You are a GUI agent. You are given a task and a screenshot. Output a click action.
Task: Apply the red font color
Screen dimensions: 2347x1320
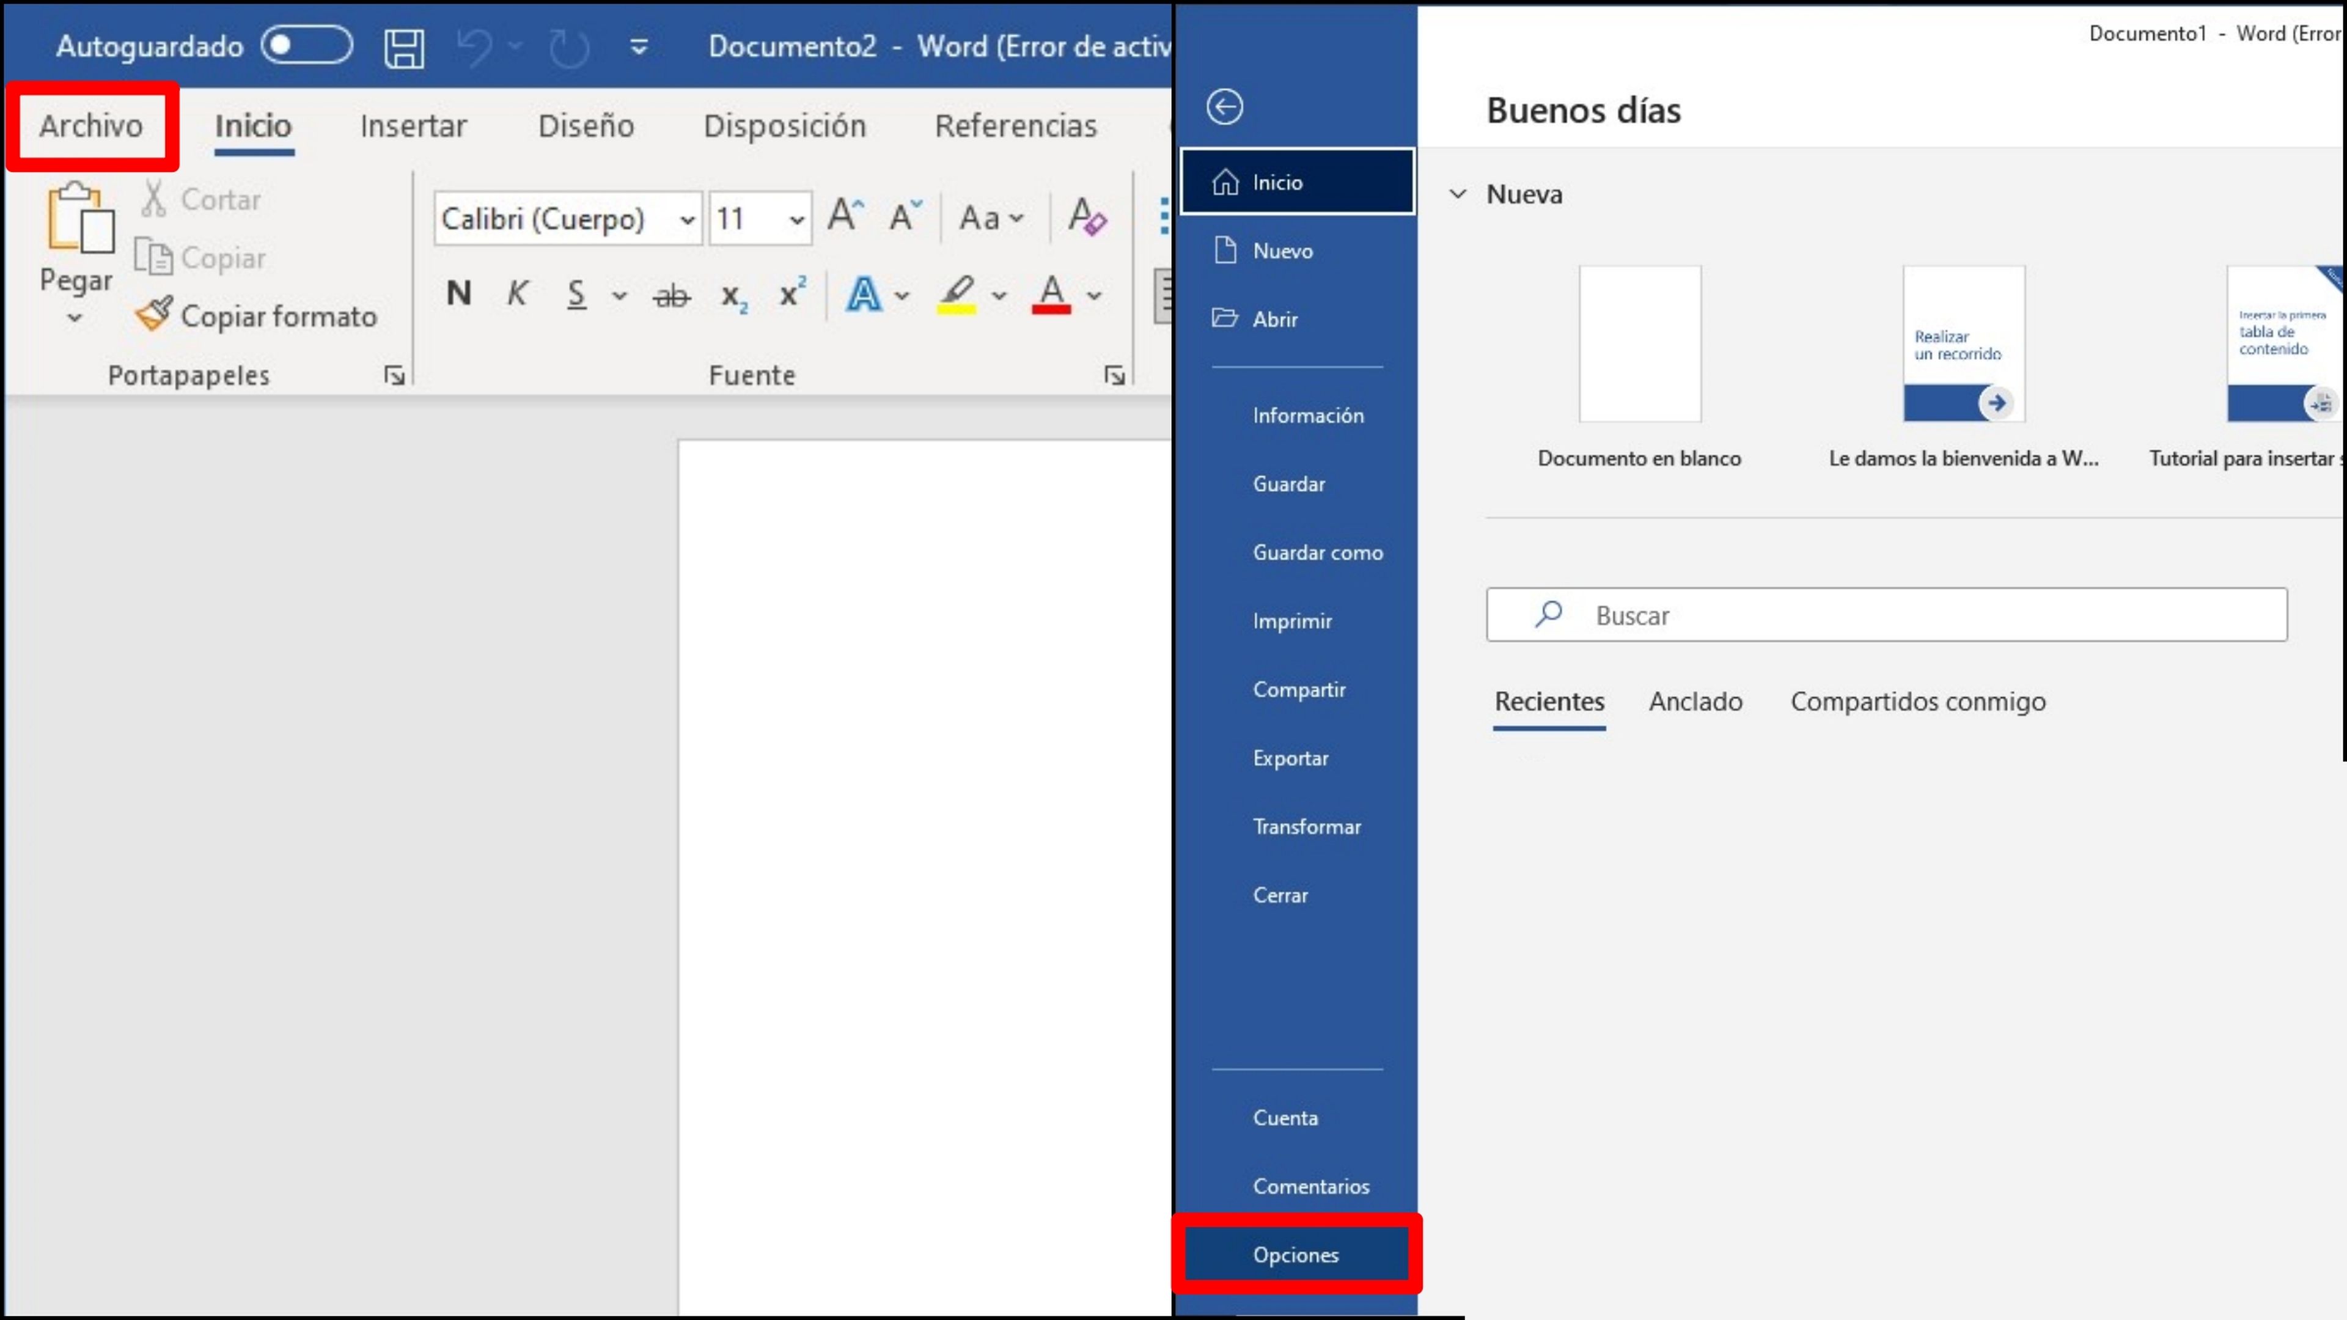pyautogui.click(x=1051, y=294)
